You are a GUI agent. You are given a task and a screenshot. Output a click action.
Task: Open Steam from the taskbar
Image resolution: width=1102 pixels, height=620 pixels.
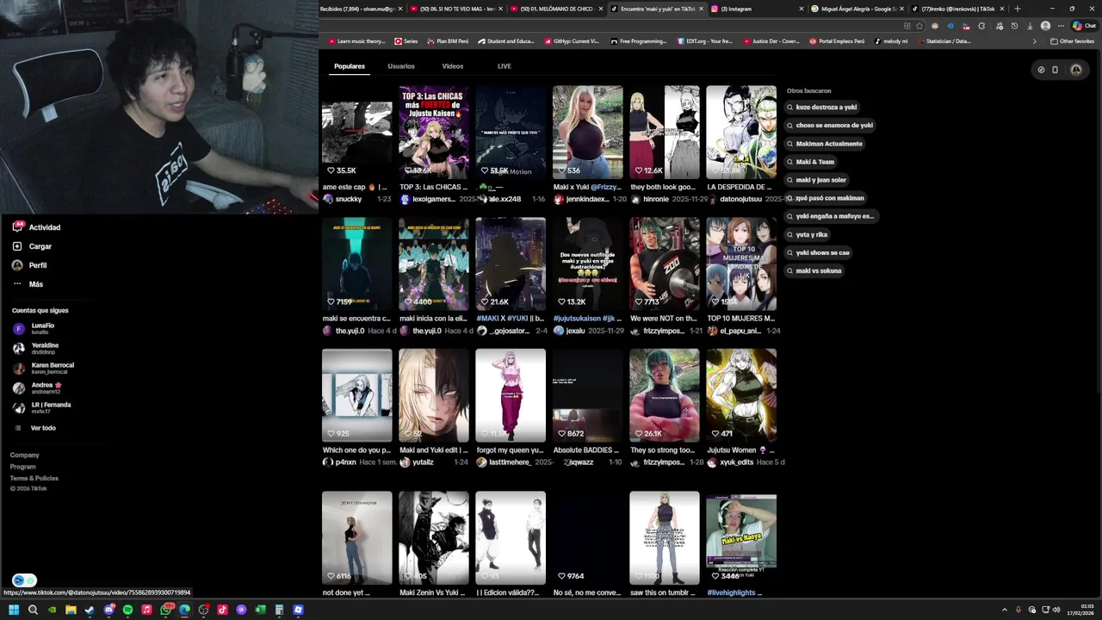[90, 610]
